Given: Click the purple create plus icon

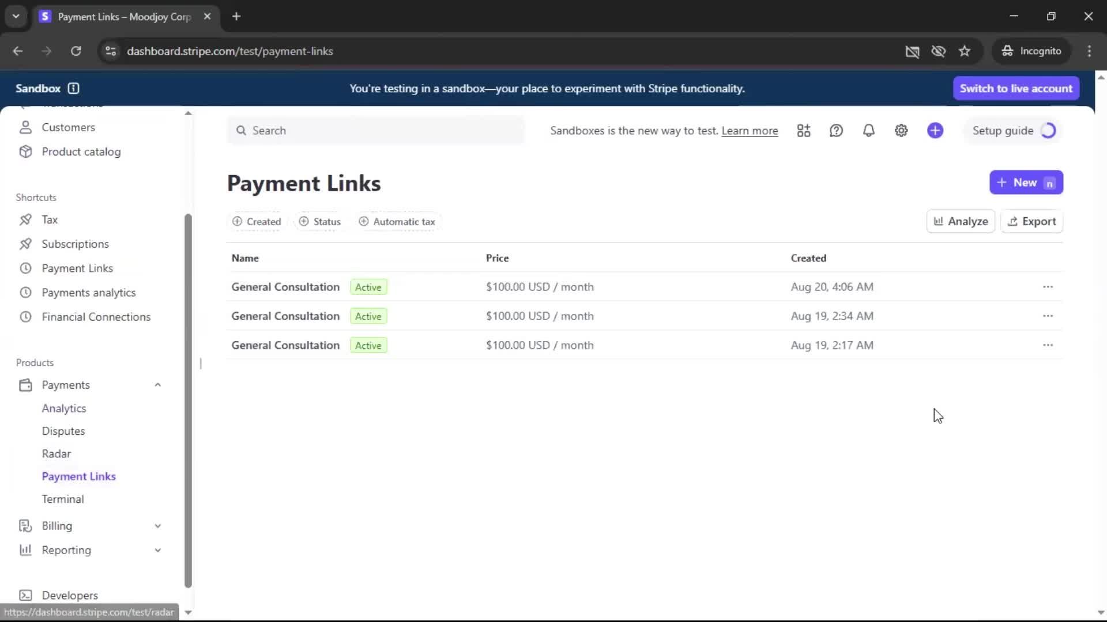Looking at the screenshot, I should [x=935, y=131].
